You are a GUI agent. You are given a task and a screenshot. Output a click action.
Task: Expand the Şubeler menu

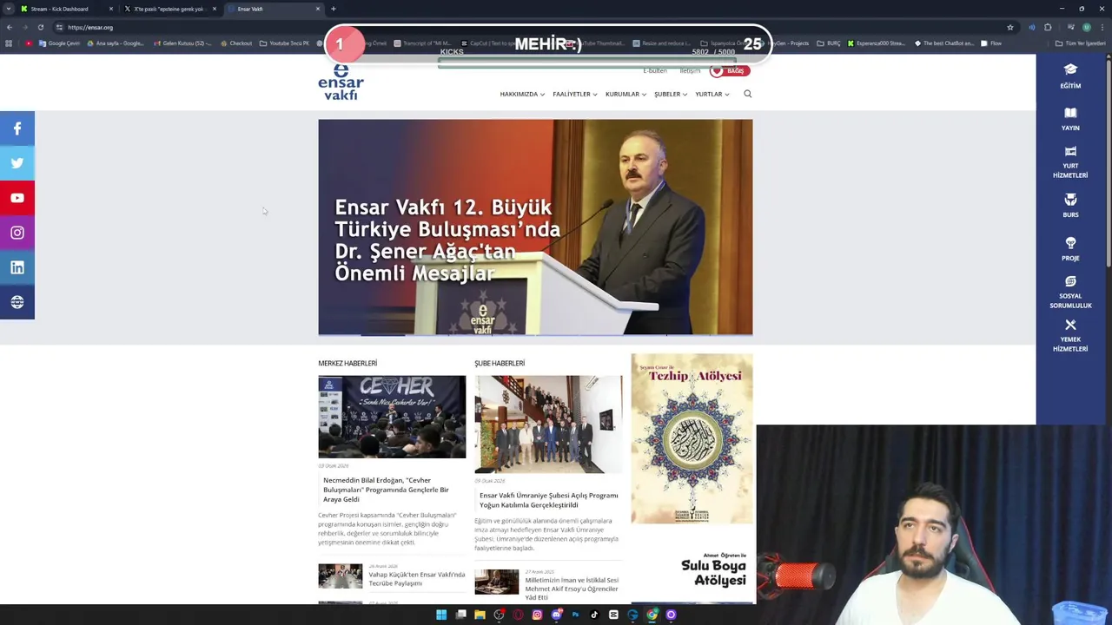point(670,94)
